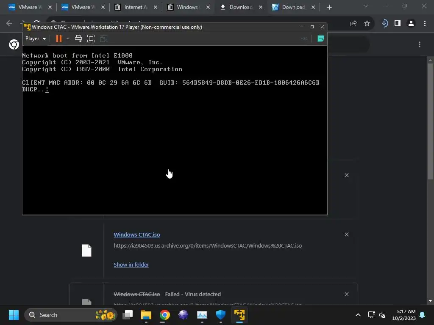Open the clock and date flyout
The image size is (434, 325).
pos(404,315)
